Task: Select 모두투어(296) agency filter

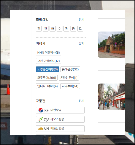Action: (x=47, y=78)
